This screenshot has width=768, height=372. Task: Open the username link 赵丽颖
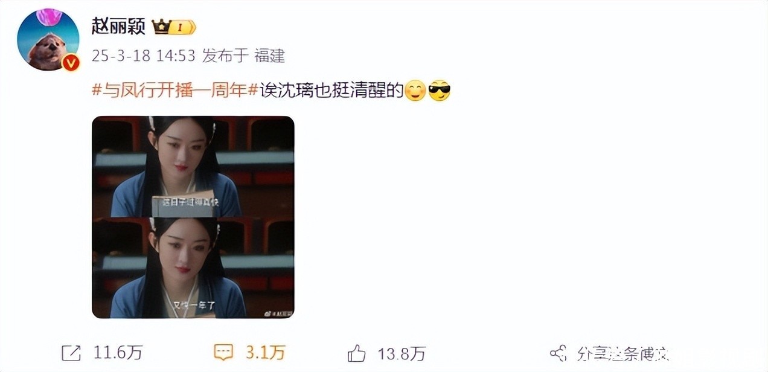click(118, 27)
